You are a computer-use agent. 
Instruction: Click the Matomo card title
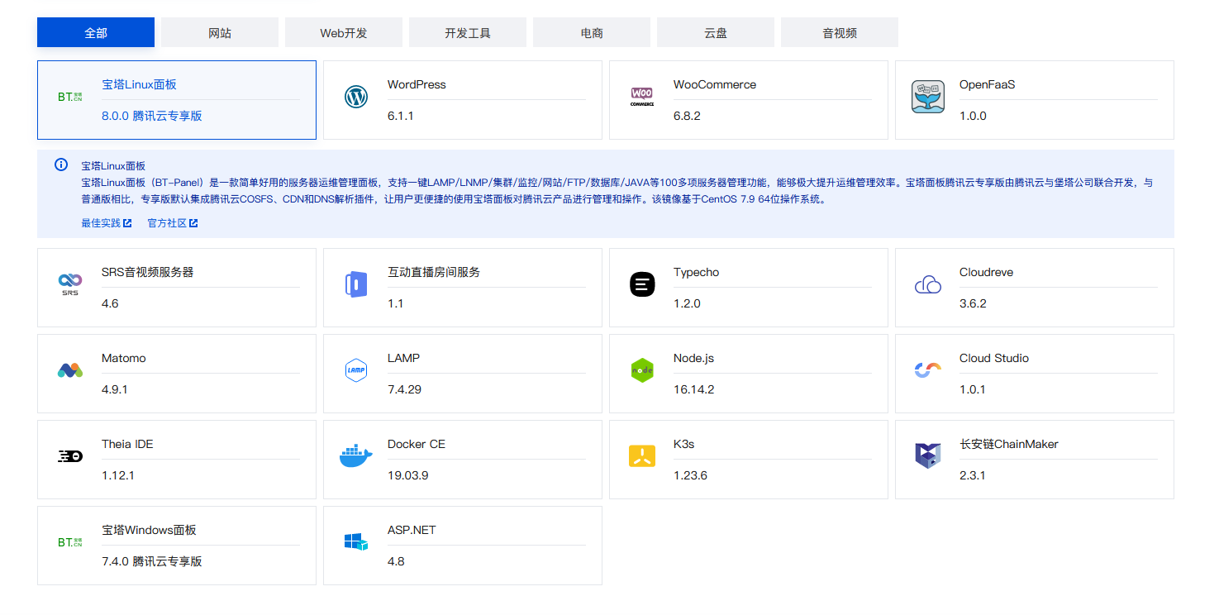pos(124,358)
